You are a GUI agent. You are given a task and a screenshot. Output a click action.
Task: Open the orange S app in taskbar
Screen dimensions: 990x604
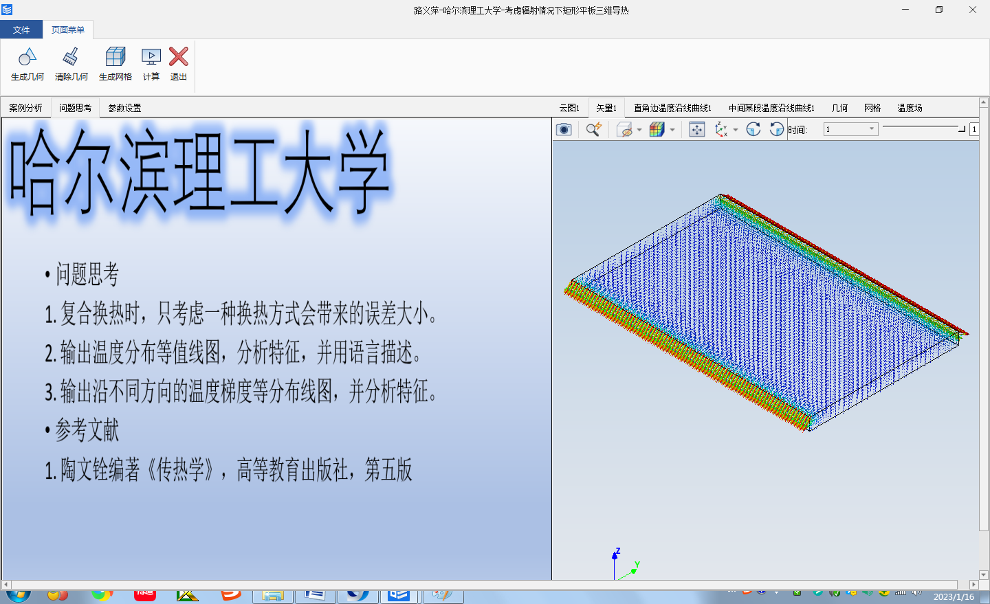click(231, 595)
